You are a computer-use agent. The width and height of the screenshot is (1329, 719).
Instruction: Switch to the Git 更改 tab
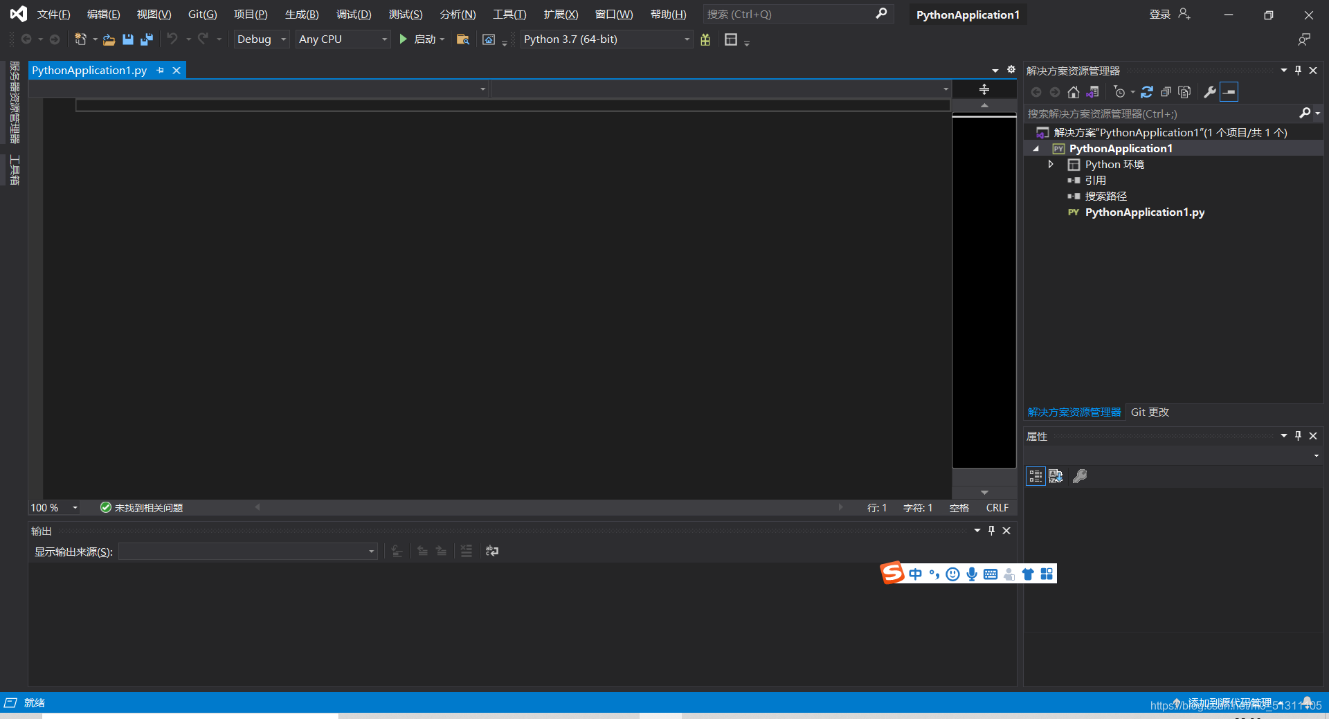pos(1150,412)
